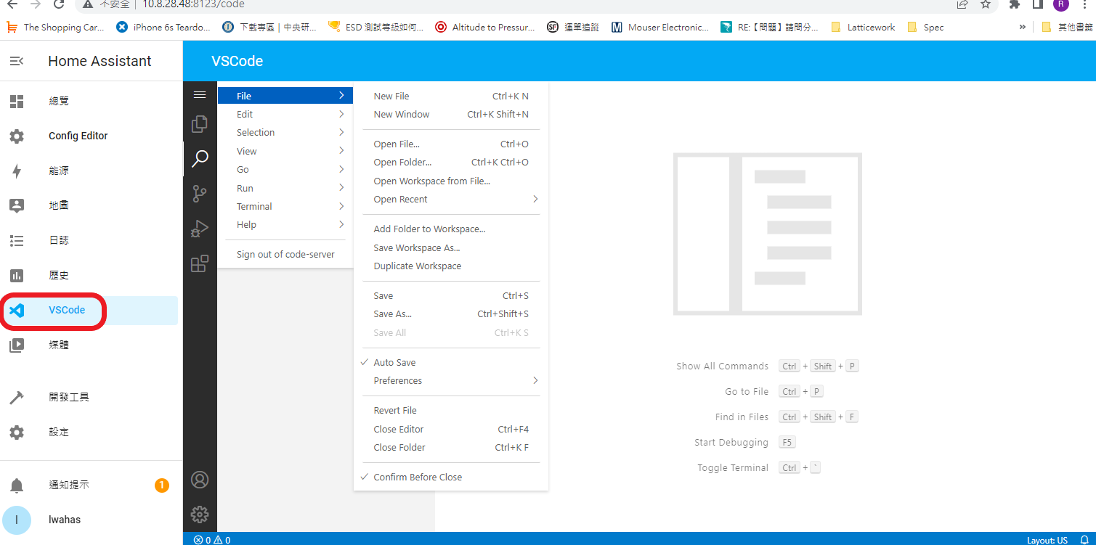This screenshot has height=545, width=1096.
Task: Open the 媒體 media page
Action: pos(91,345)
